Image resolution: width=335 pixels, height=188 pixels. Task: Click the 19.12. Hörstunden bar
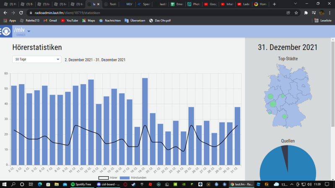pyautogui.click(x=145, y=121)
